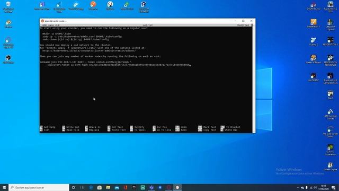Screen dimensions: 339x191
Task: Open the Unreal Engine desktop shortcut
Action: coord(331,166)
